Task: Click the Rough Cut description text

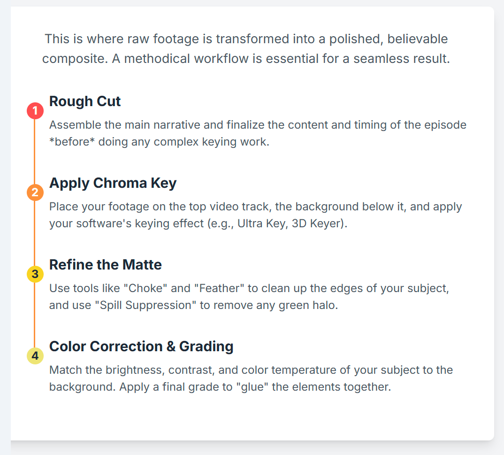Action: (258, 133)
